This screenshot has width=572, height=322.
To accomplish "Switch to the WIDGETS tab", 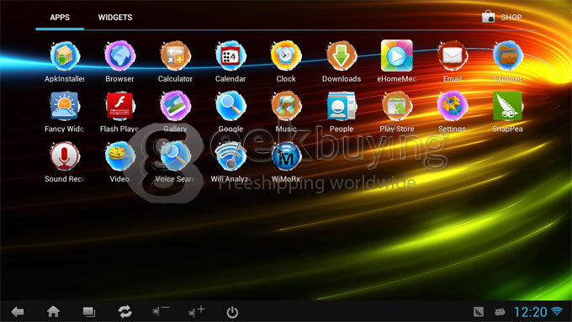I will [x=115, y=17].
